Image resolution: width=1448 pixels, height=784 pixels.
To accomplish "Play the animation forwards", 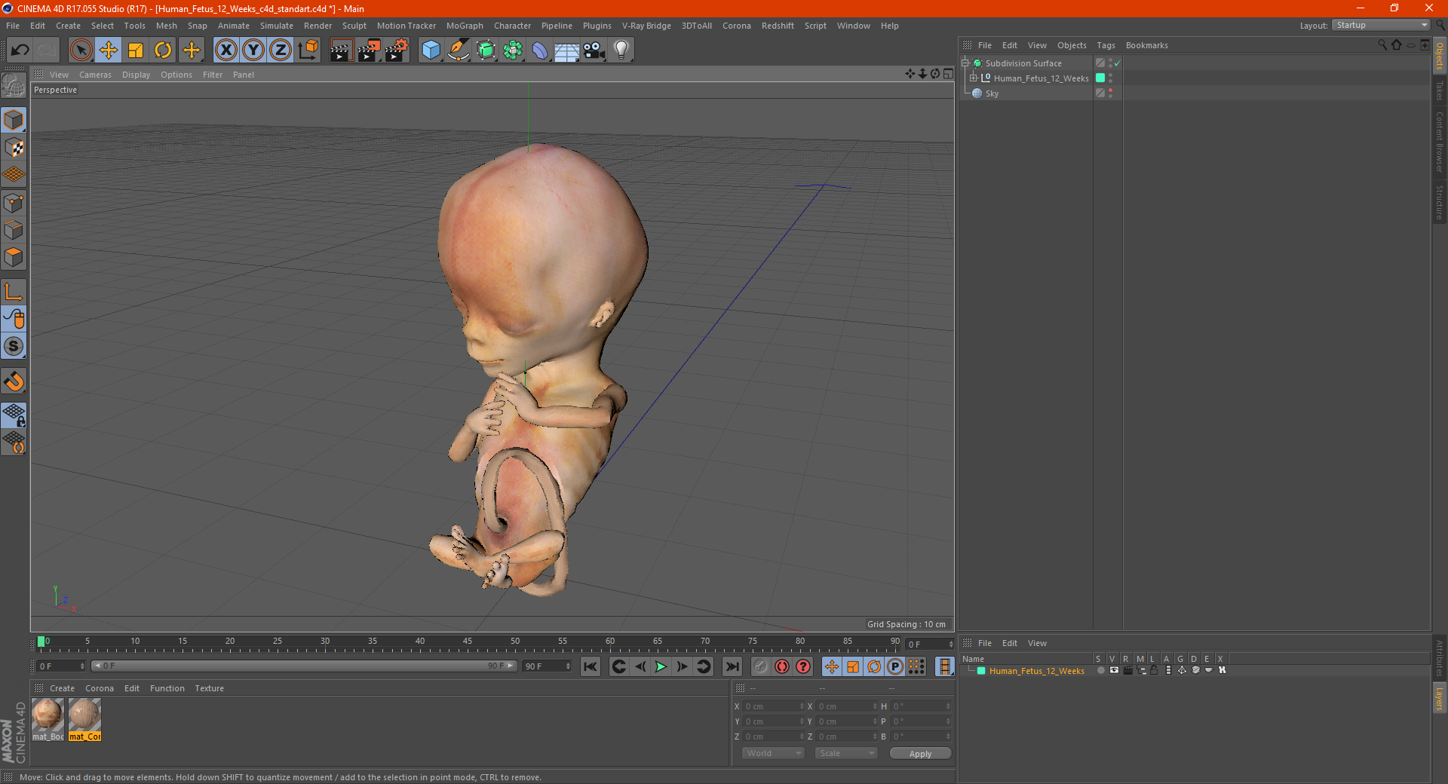I will [x=661, y=666].
